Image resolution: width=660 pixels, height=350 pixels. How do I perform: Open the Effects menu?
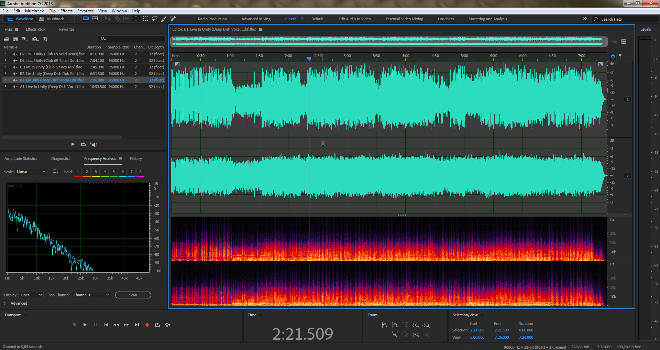(x=66, y=11)
